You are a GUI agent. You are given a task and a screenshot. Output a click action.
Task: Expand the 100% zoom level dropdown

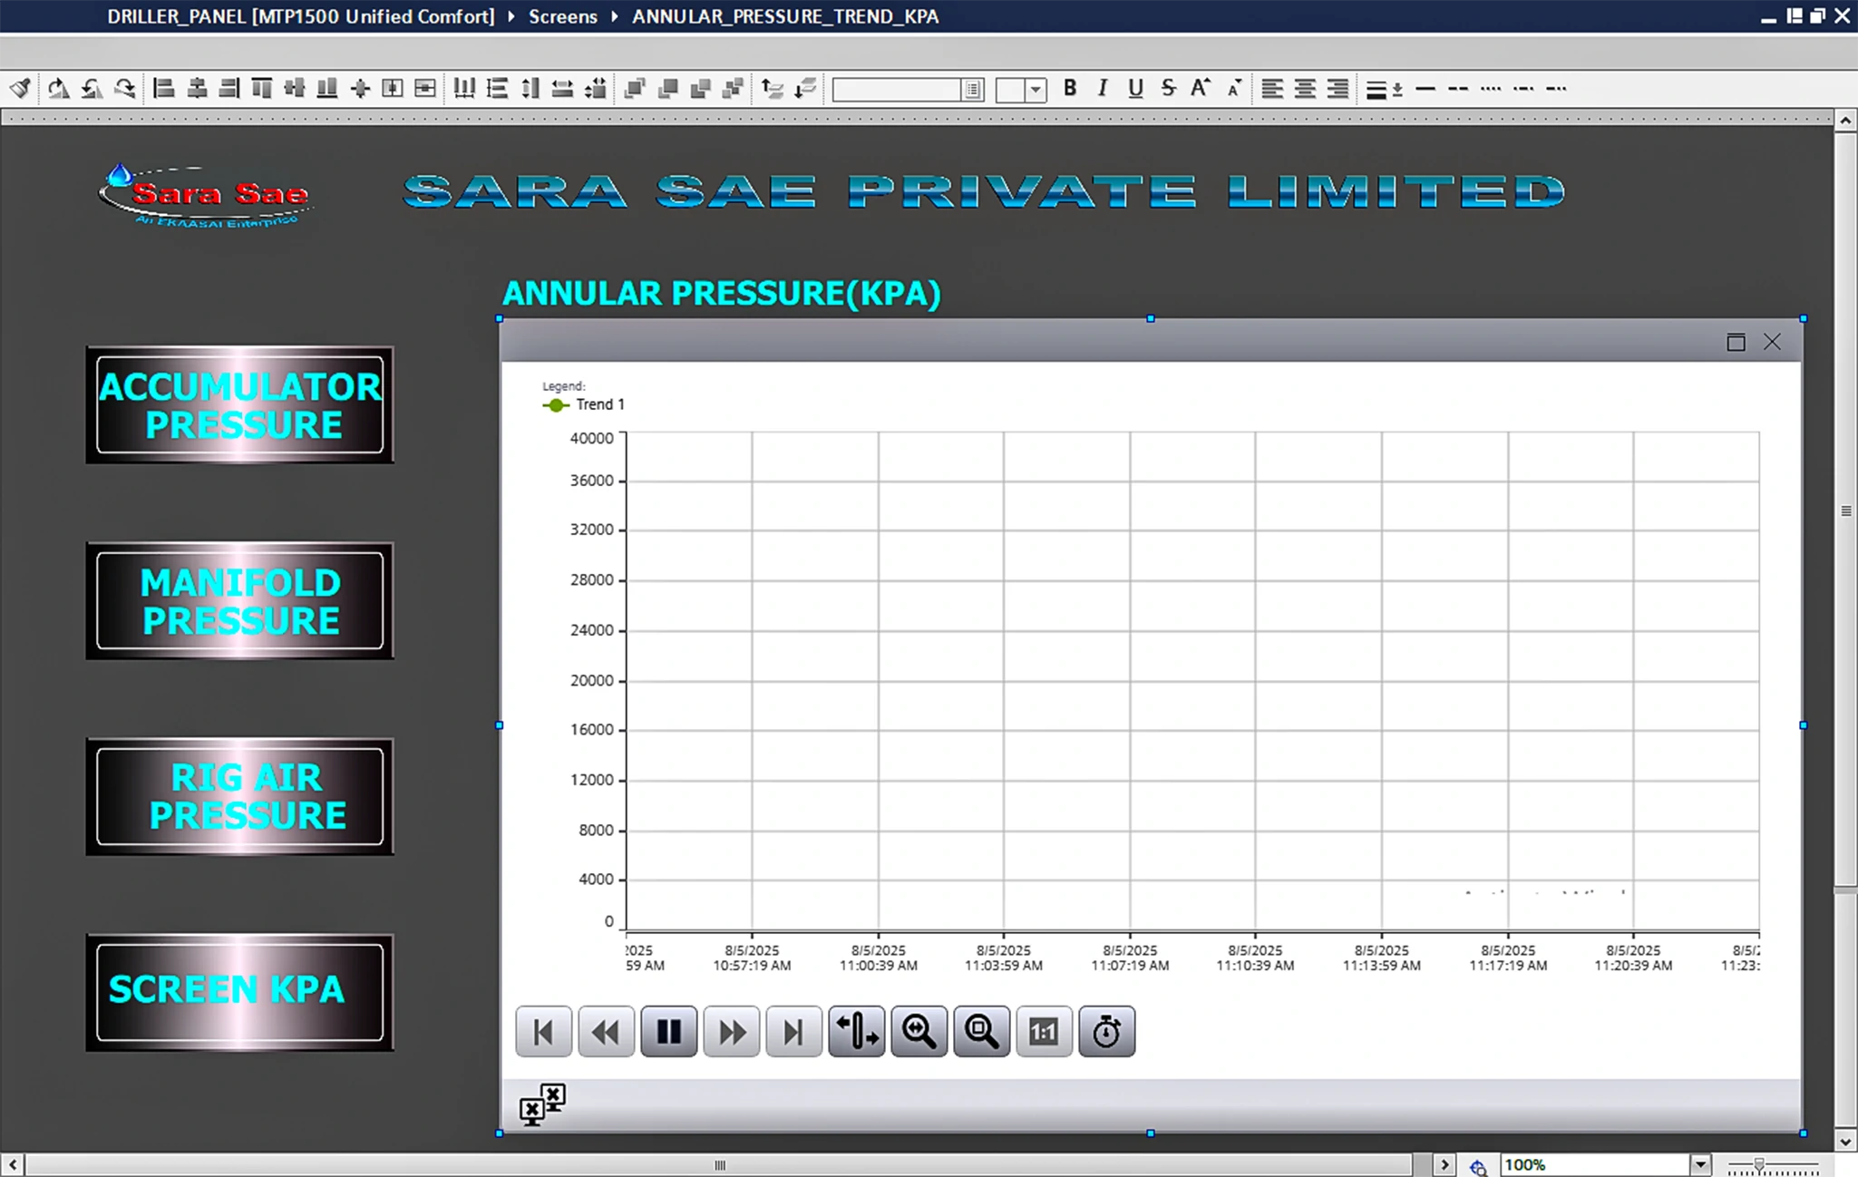tap(1700, 1164)
